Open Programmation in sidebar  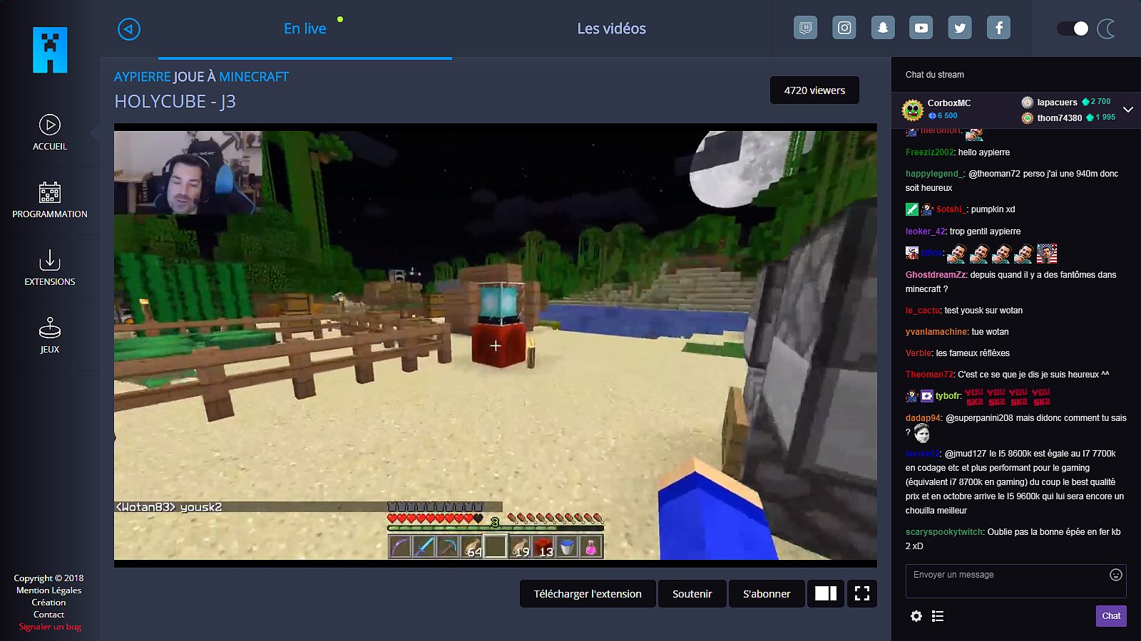[50, 200]
